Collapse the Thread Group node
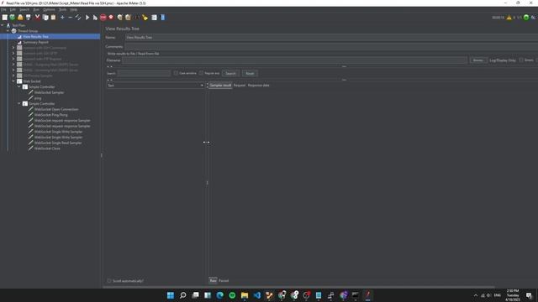The image size is (538, 302). click(x=8, y=31)
